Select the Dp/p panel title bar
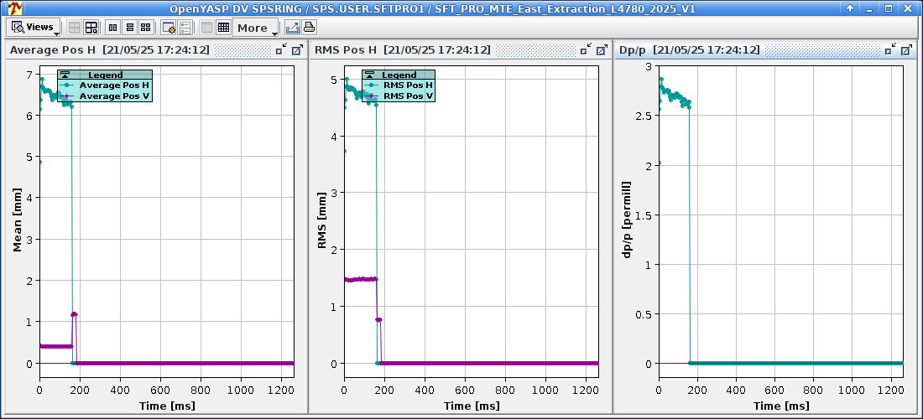 [x=688, y=50]
